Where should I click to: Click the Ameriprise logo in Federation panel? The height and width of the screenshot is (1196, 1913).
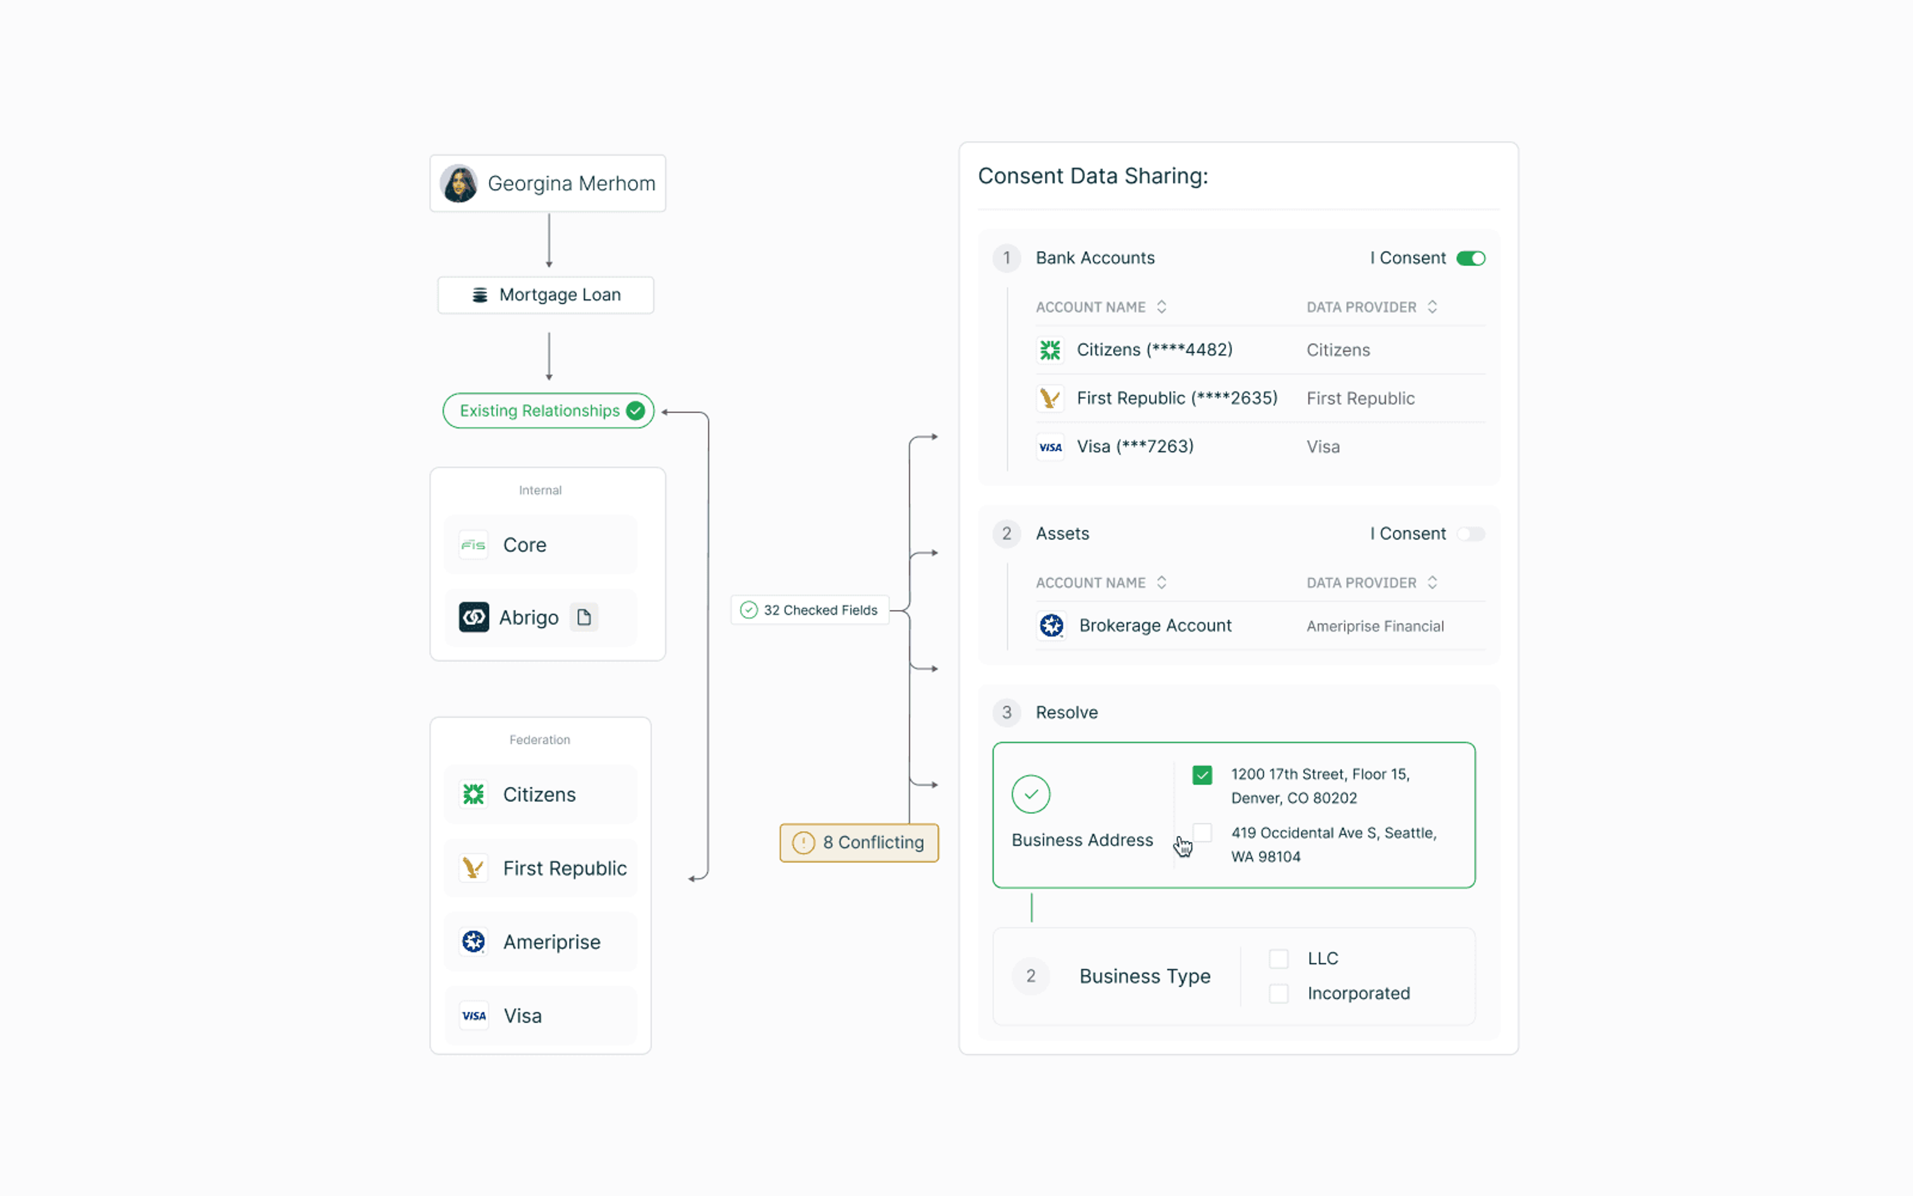coord(473,941)
